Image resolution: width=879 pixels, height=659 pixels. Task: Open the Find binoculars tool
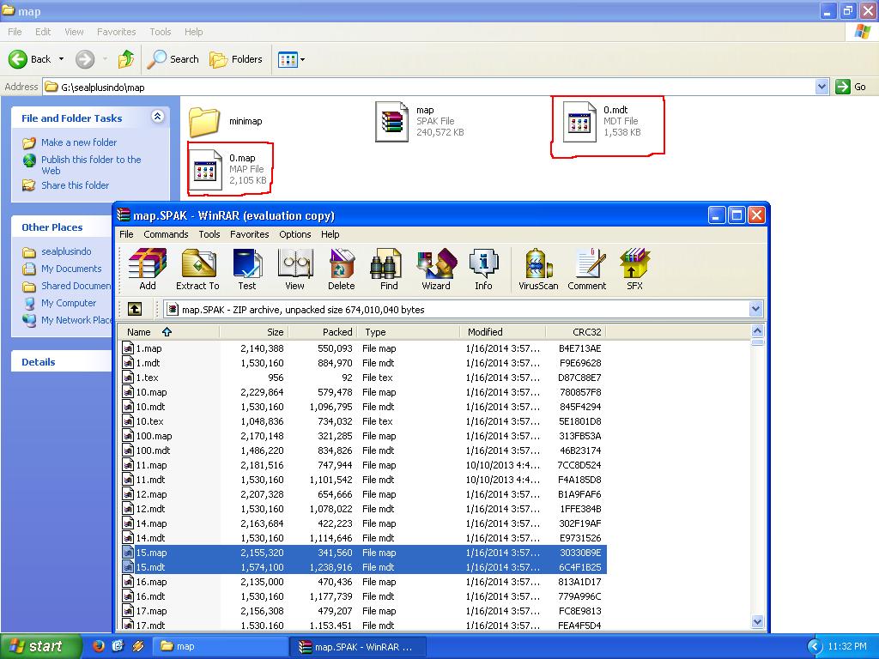(x=389, y=270)
